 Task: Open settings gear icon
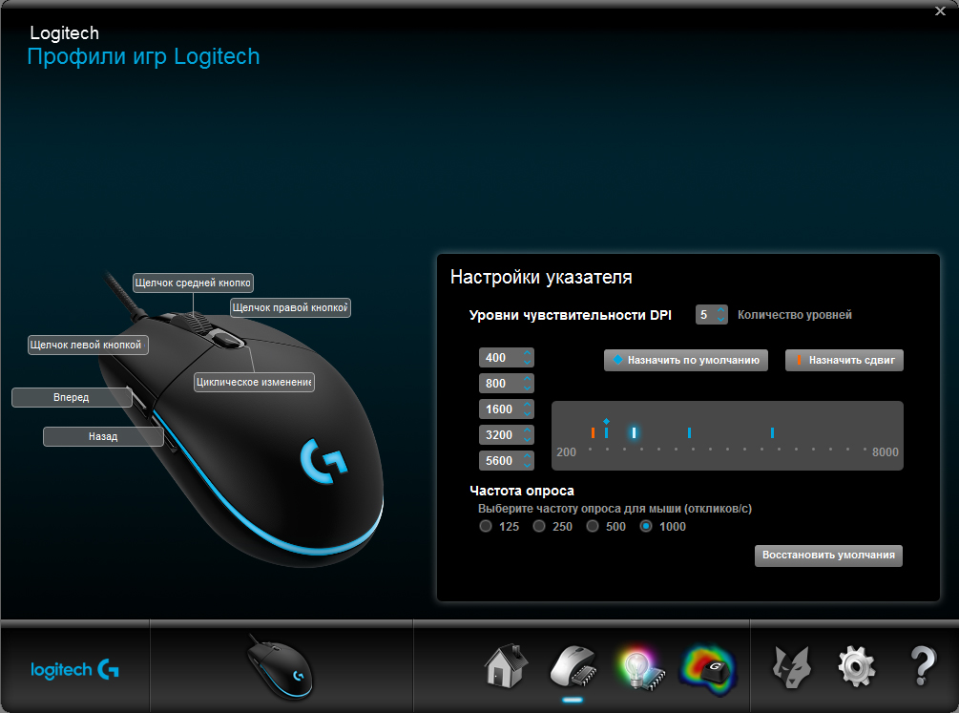pyautogui.click(x=856, y=666)
